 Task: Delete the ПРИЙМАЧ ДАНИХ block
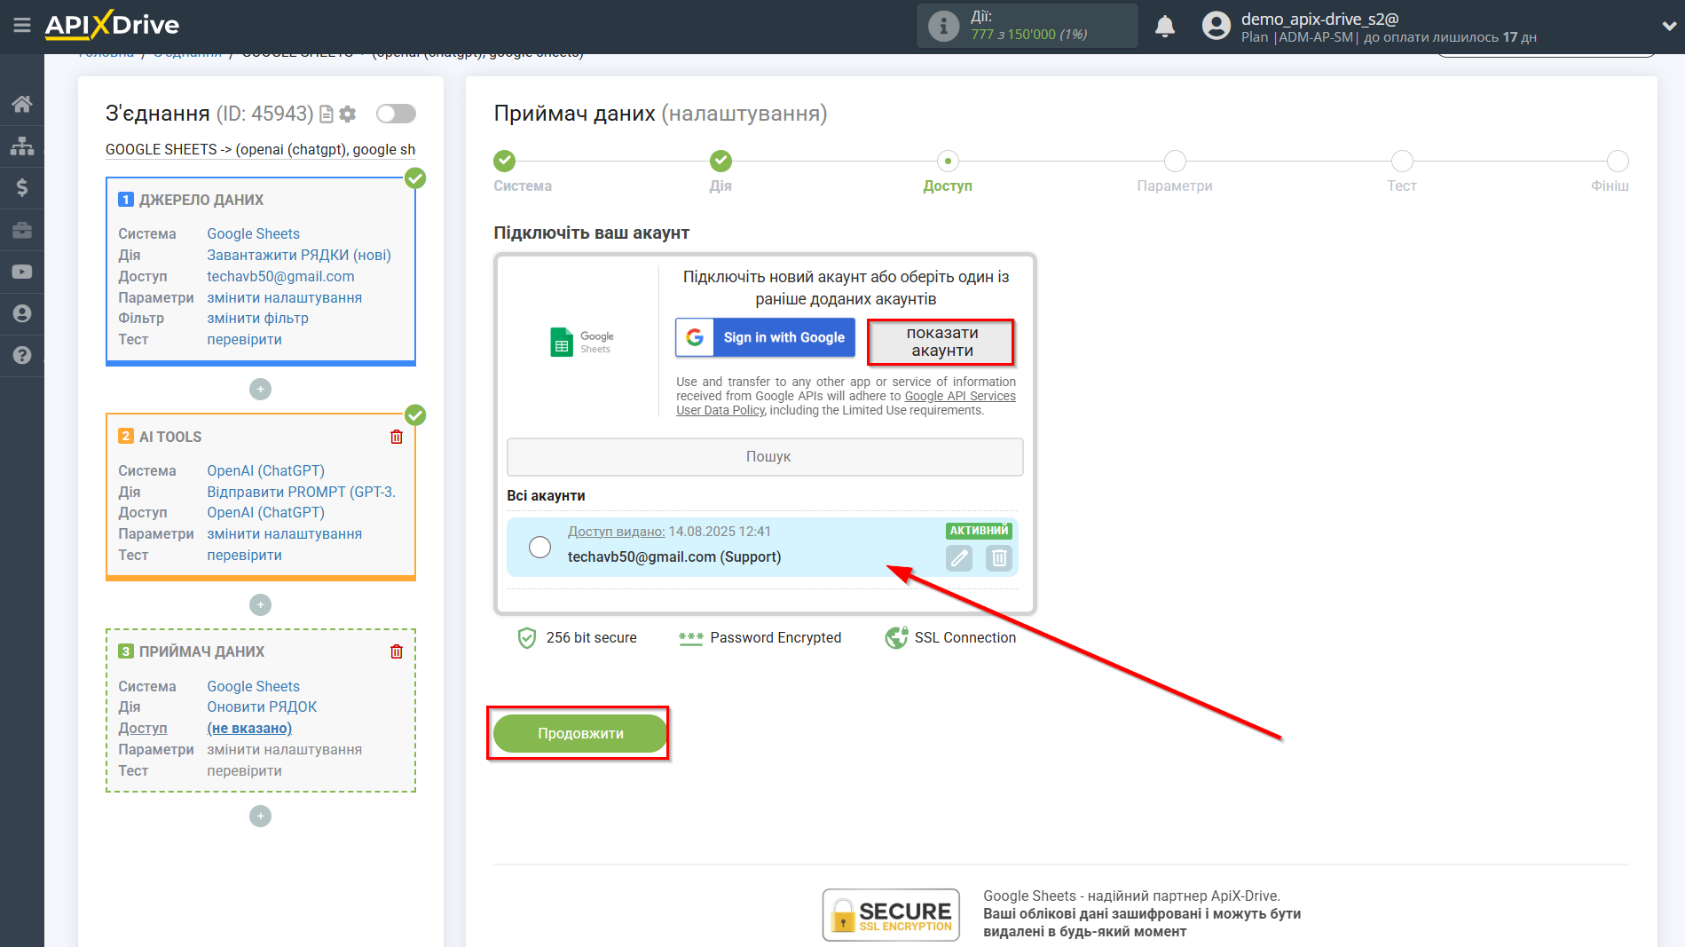coord(397,651)
